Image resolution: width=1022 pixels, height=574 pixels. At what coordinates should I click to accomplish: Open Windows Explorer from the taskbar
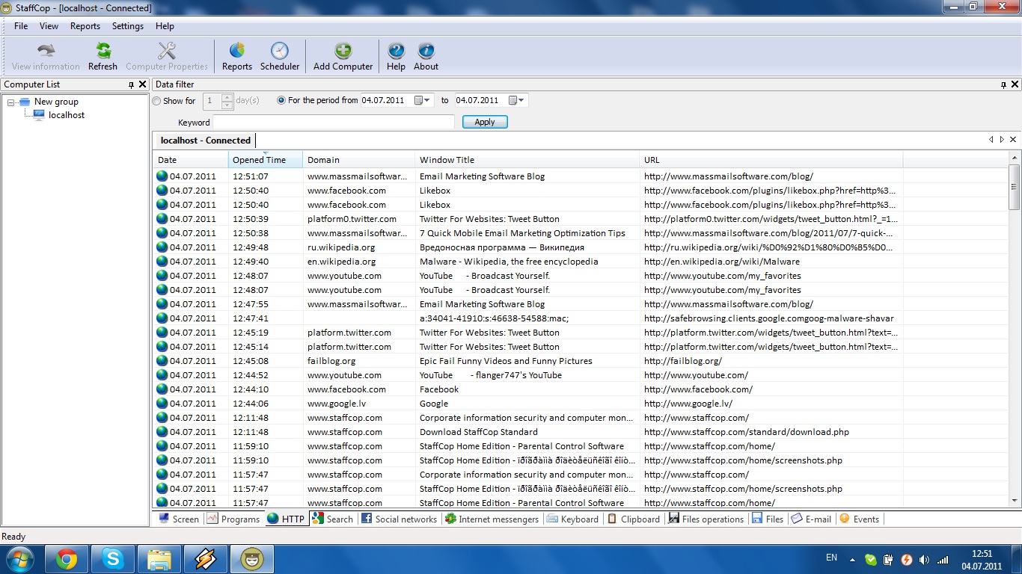coord(159,559)
